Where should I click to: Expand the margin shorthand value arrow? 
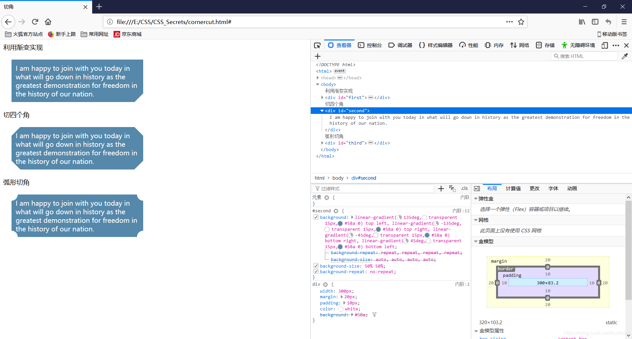click(x=342, y=297)
